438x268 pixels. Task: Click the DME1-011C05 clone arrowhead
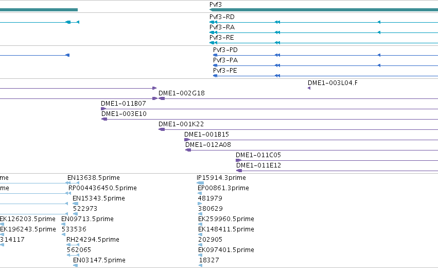click(238, 161)
